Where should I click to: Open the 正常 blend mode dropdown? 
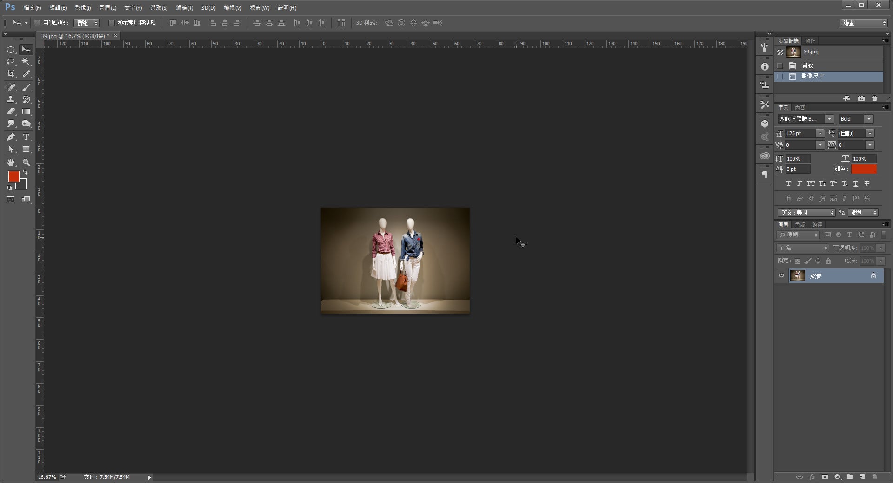tap(803, 248)
